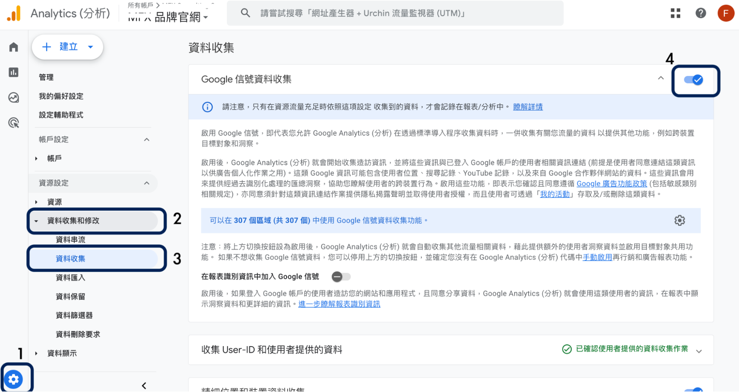The height and width of the screenshot is (392, 739).
Task: Click the 資料收集 page heading
Action: (211, 48)
